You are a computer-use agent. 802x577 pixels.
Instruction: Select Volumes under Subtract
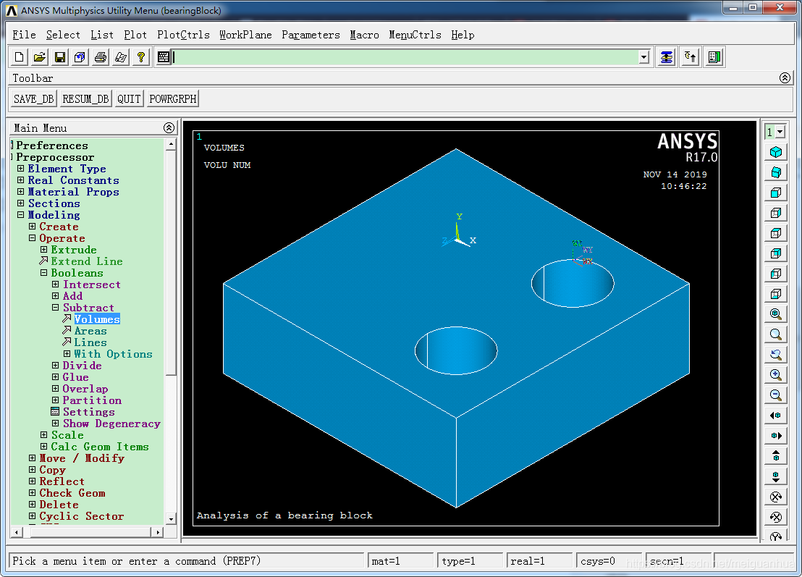(x=97, y=319)
